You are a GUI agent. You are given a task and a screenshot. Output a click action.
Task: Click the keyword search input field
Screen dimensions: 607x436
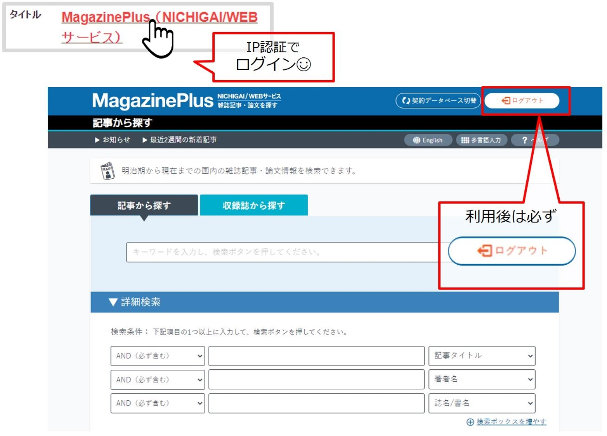[283, 252]
